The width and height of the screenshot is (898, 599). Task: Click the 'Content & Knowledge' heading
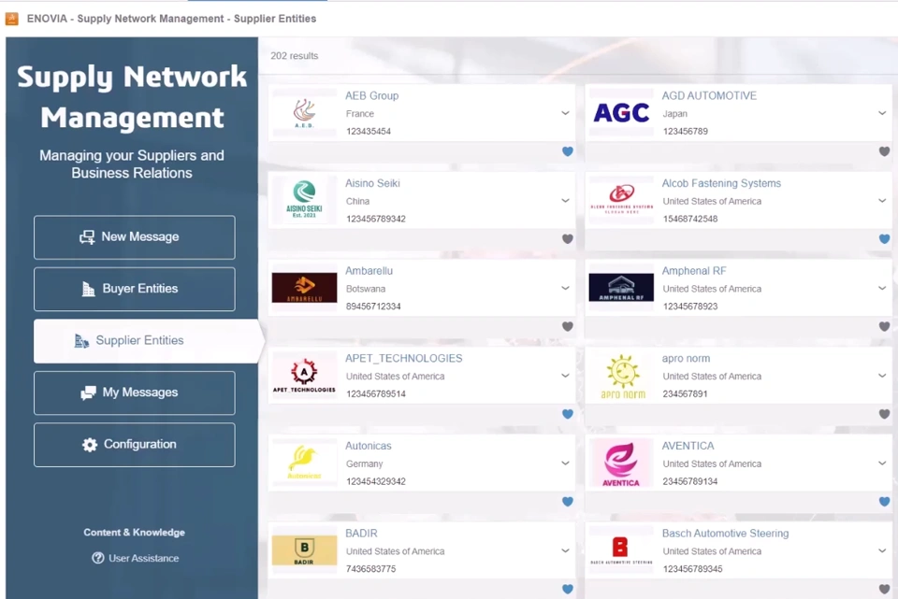point(134,532)
